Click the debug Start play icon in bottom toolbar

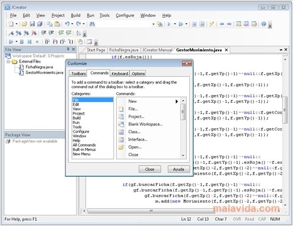coord(11,42)
